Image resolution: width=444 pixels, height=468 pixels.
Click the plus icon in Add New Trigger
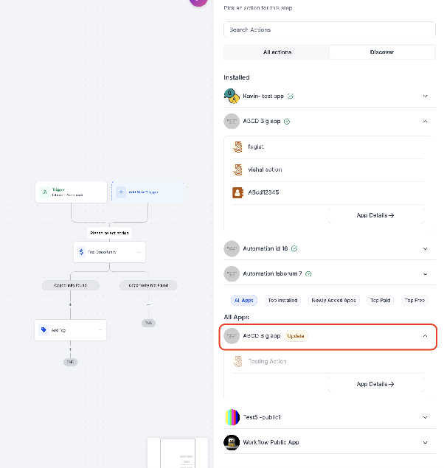click(121, 192)
